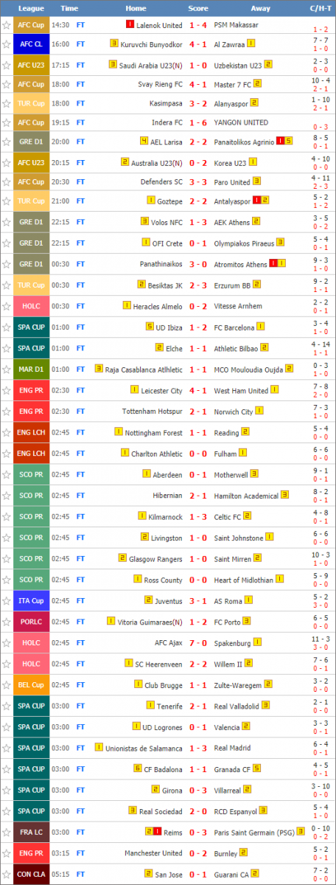Click AEL Larisa's yellow card count
The width and height of the screenshot is (336, 885).
point(144,142)
